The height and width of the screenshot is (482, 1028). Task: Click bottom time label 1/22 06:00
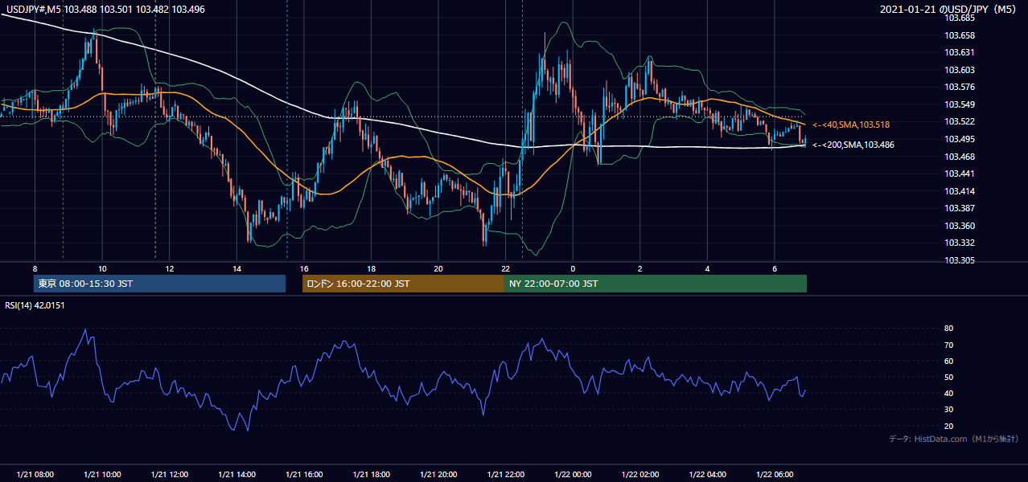tap(774, 475)
